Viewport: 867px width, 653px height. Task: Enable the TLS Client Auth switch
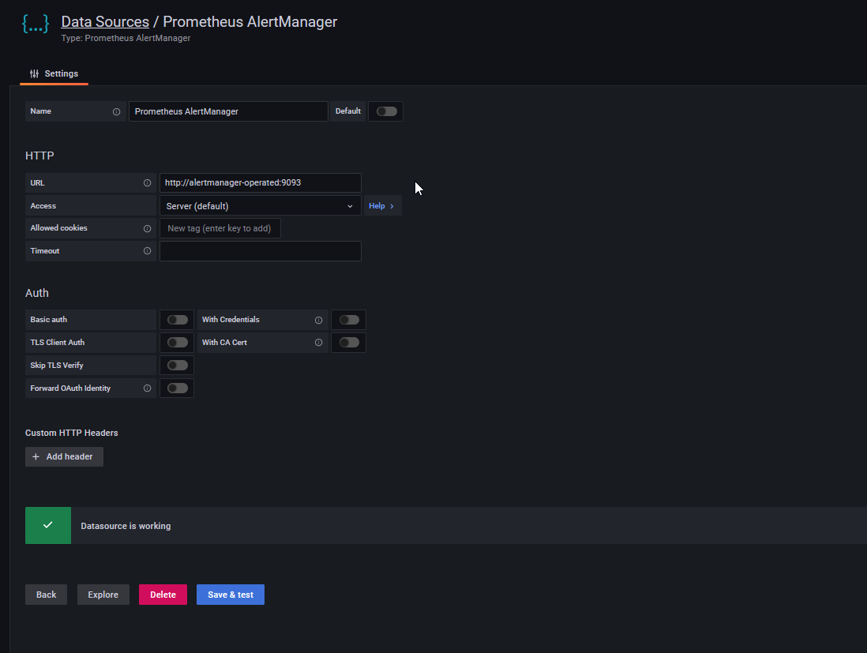tap(178, 343)
